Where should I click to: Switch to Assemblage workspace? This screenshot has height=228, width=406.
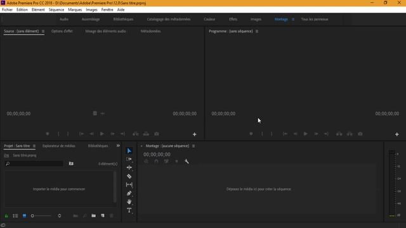(x=91, y=20)
